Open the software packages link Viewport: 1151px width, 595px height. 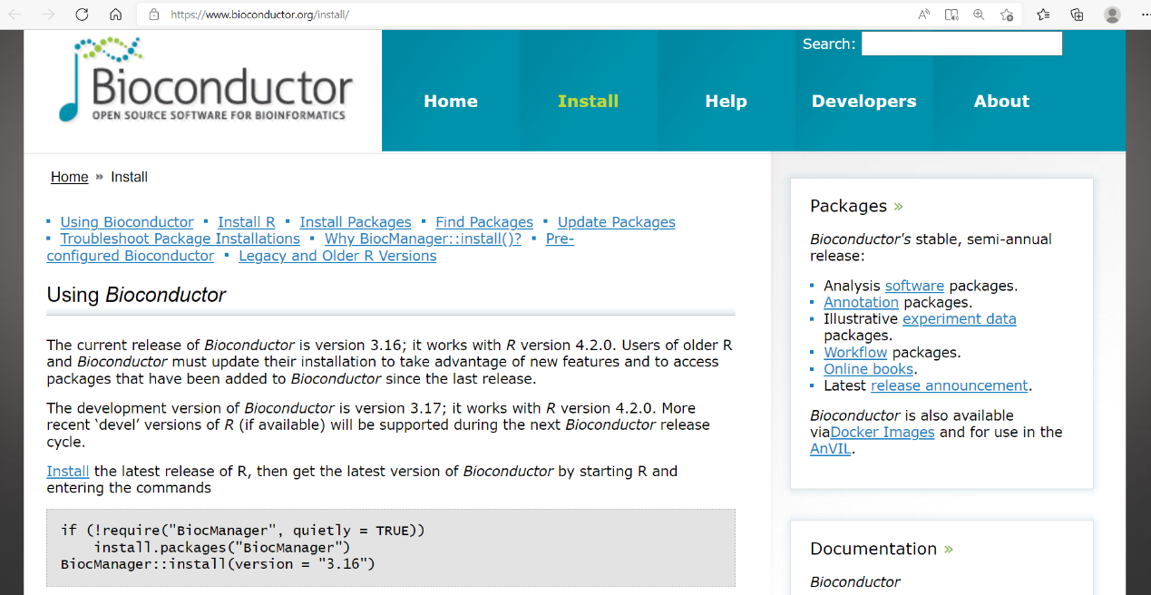(914, 286)
